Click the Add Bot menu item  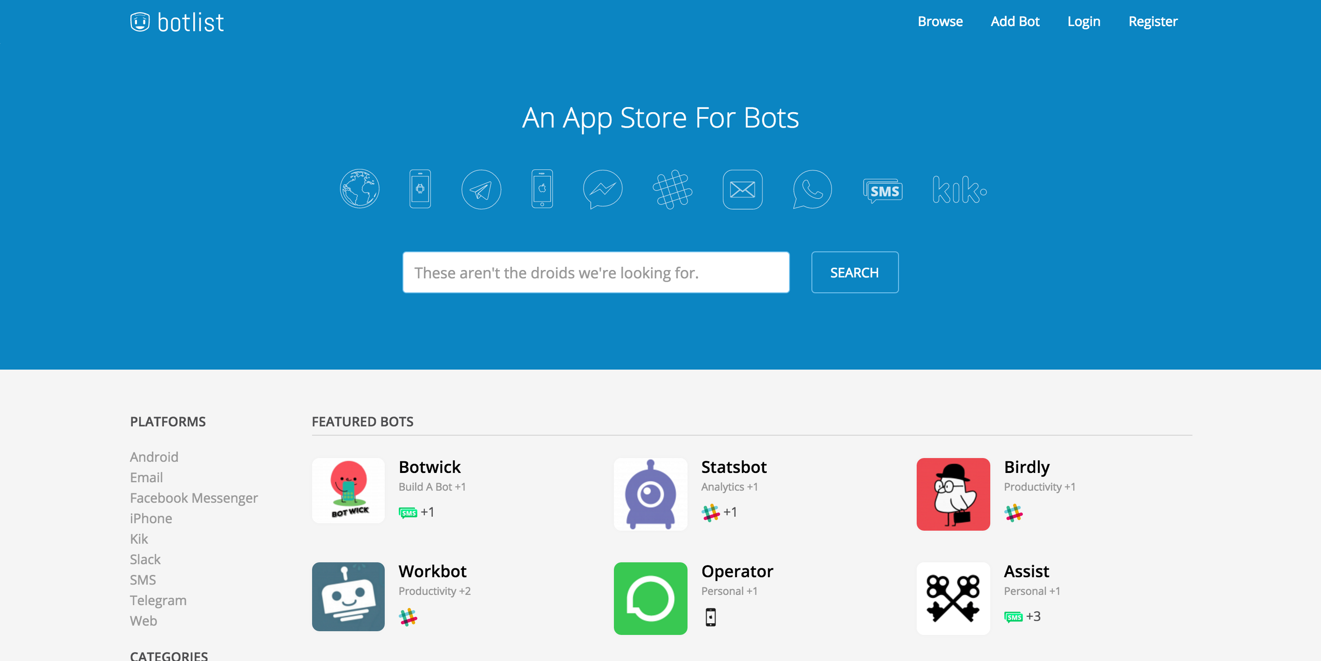pyautogui.click(x=1016, y=21)
